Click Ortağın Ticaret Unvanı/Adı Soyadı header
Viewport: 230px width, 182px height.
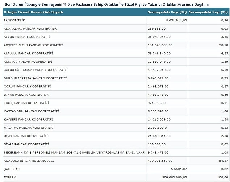(x=33, y=12)
